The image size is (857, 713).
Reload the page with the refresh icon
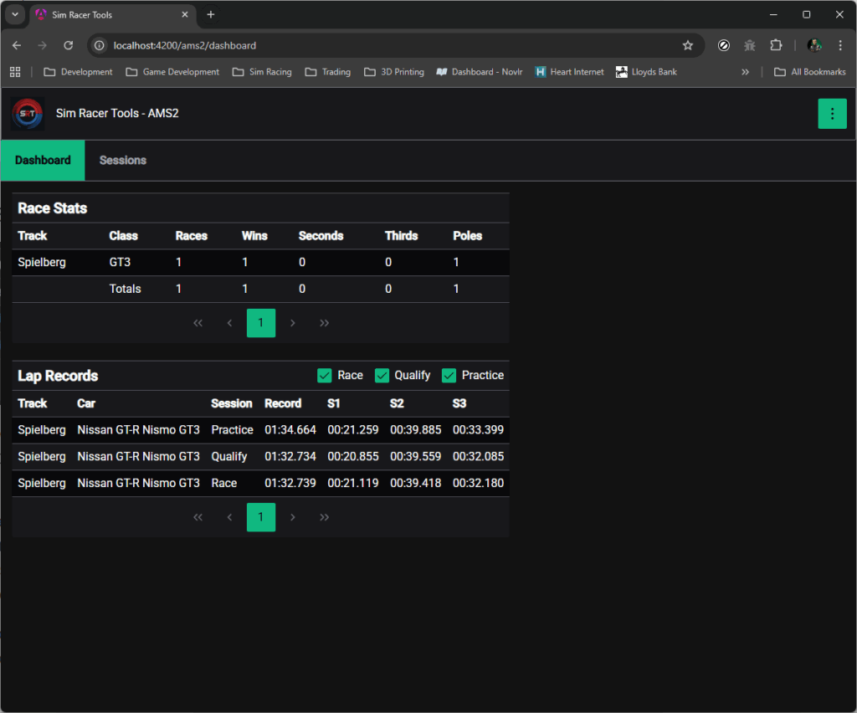[x=69, y=45]
